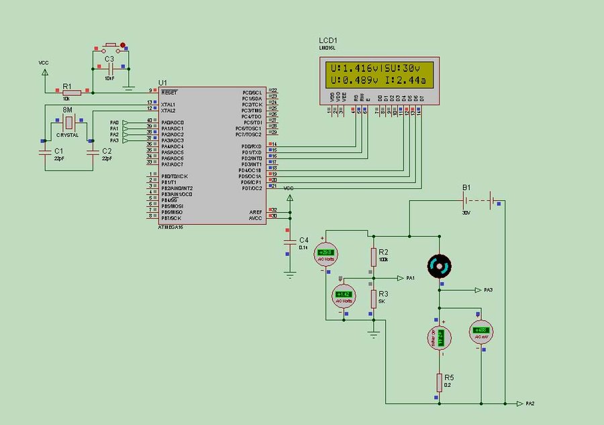Click the ammeter above resistor R5
This screenshot has height=425, width=604.
(440, 338)
